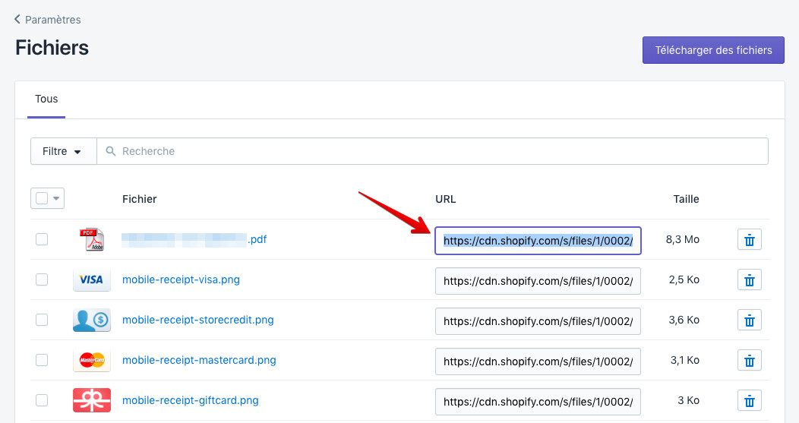The width and height of the screenshot is (799, 423).
Task: Click the gift card thumbnail icon
Action: coord(91,400)
